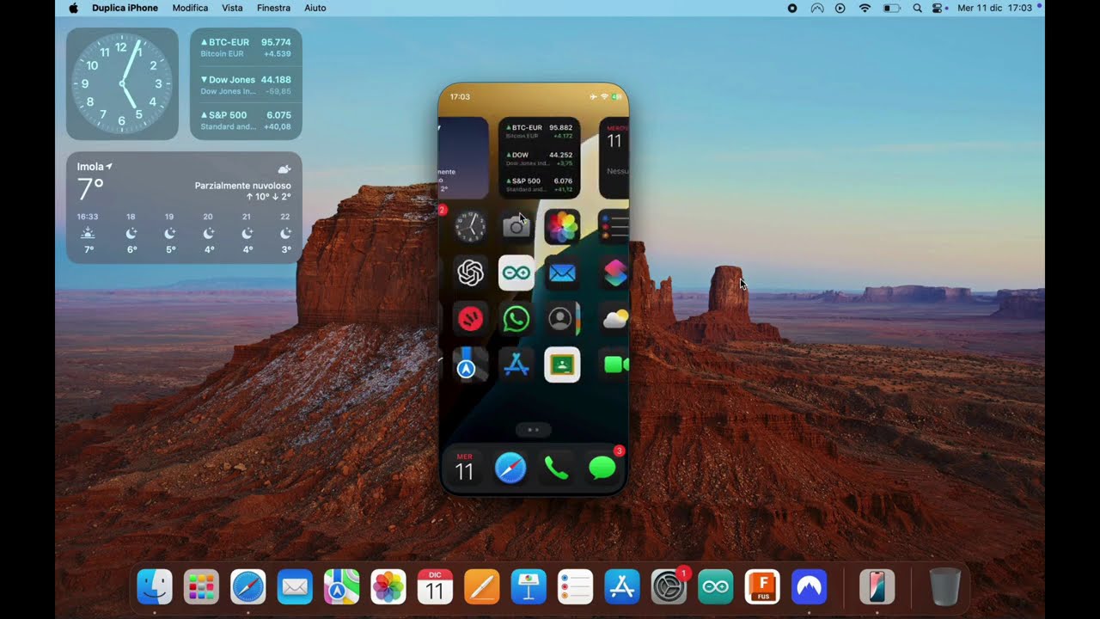Open S&P 500 row in desktop stocks widget
This screenshot has height=619, width=1100.
click(246, 120)
